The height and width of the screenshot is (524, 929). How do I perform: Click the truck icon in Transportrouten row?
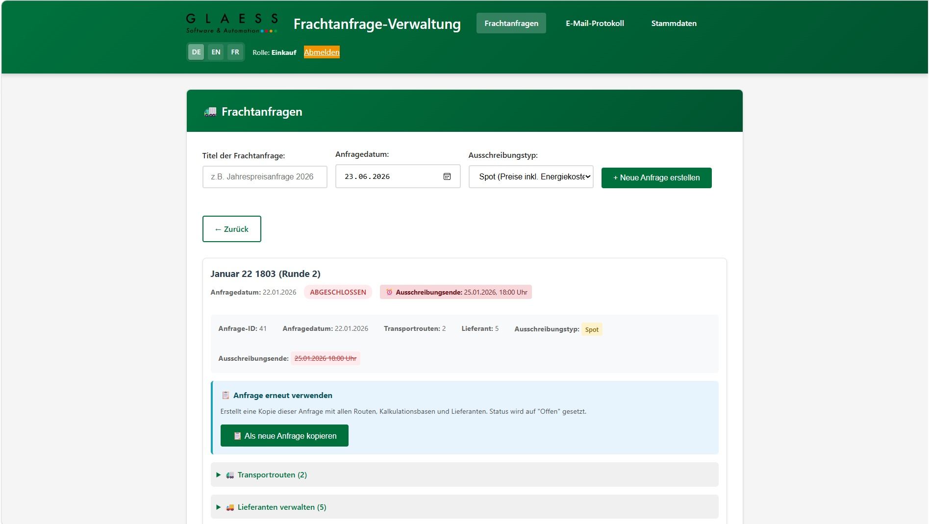[x=230, y=475]
